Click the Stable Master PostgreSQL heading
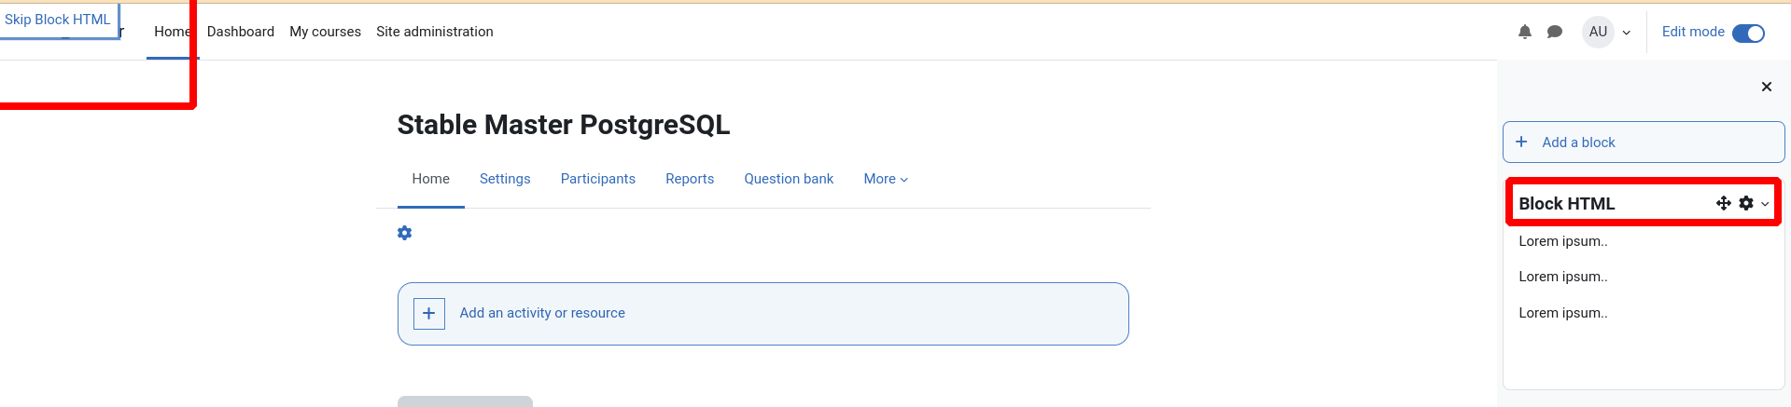Screen dimensions: 1791x407 564,125
